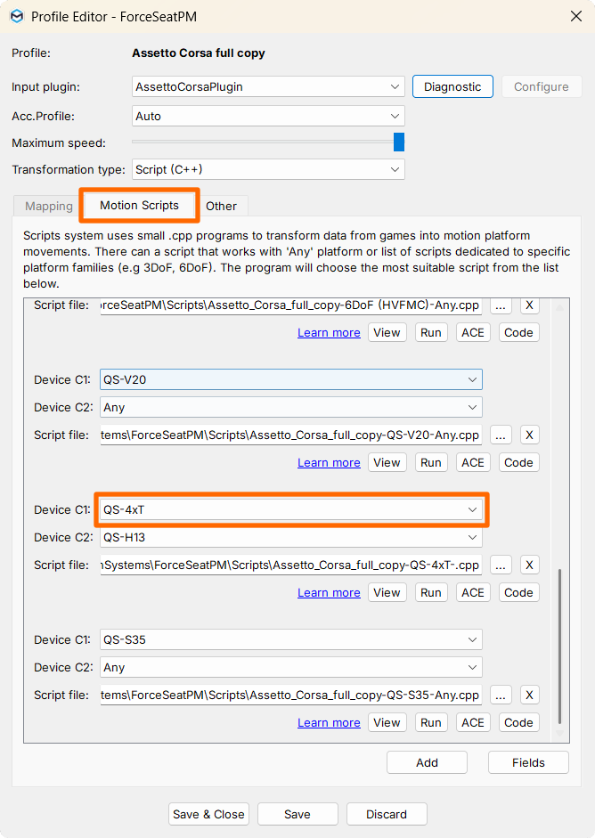Remove the QS-4xT script entry
This screenshot has height=838, width=595.
tap(529, 565)
